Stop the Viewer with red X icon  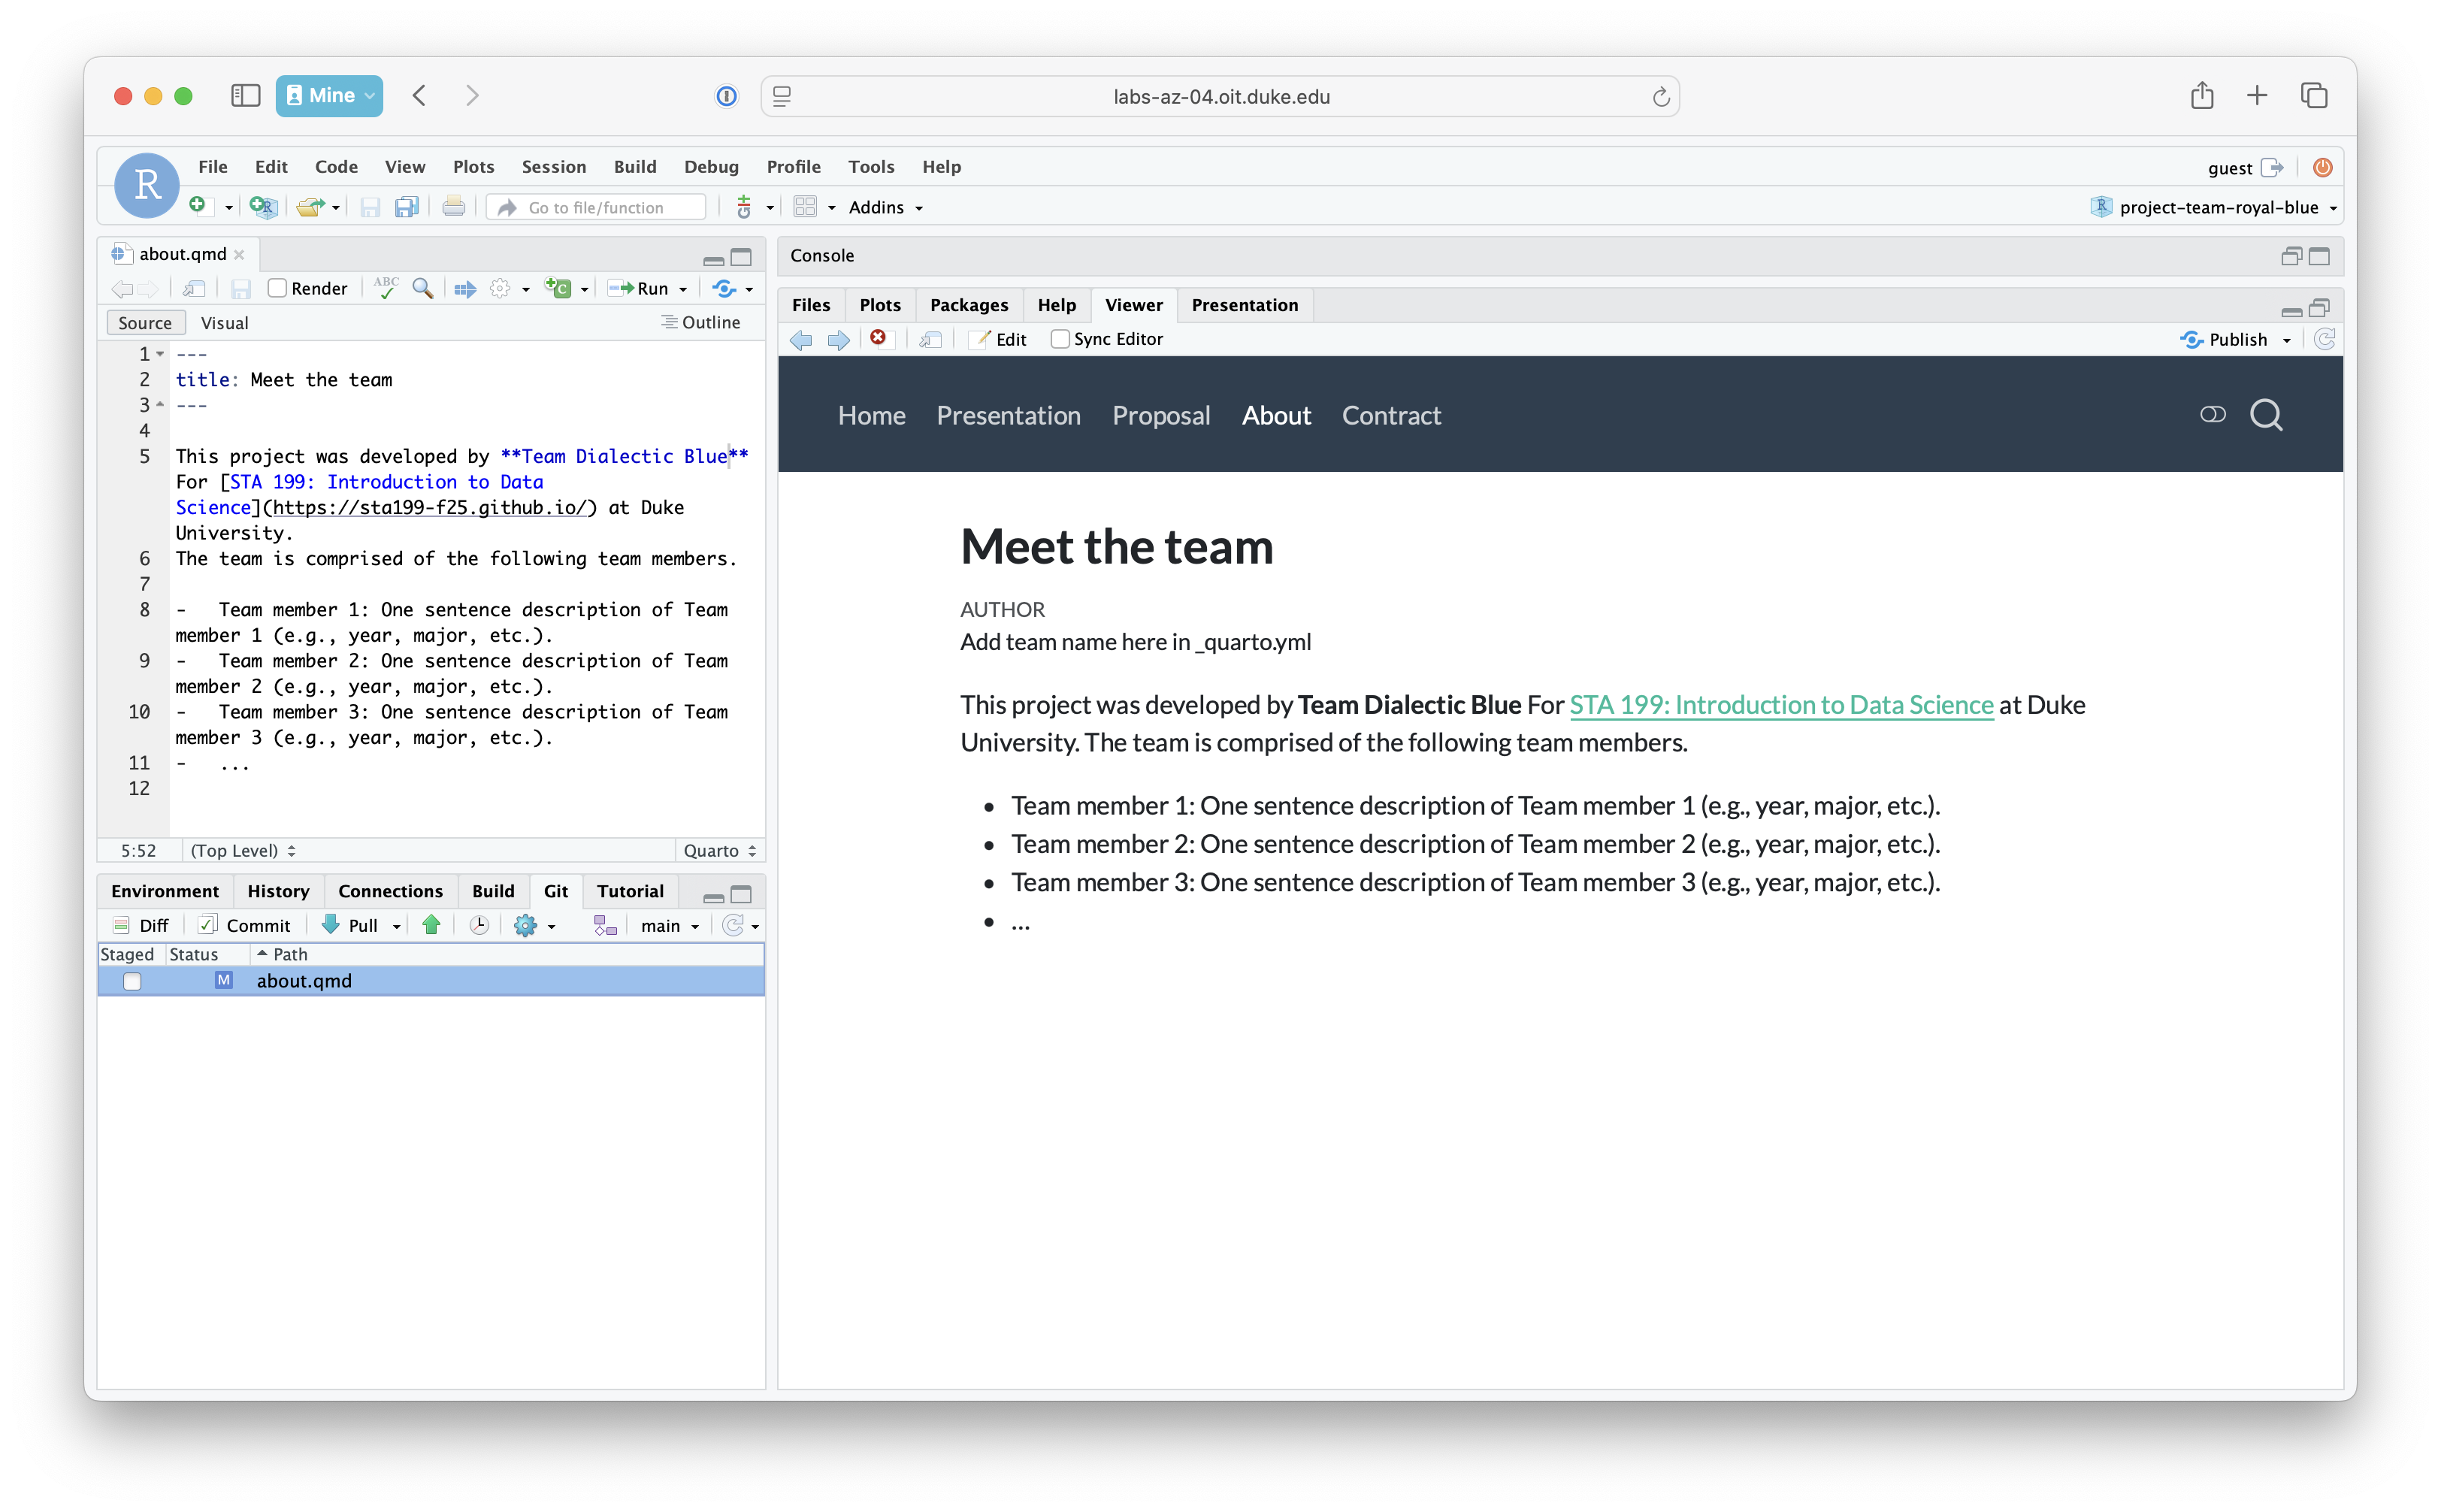click(x=878, y=338)
